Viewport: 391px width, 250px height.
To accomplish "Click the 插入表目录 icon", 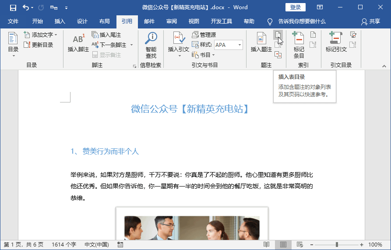I will [x=278, y=35].
